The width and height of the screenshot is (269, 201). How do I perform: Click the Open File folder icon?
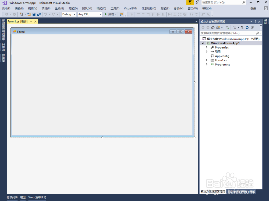pos(29,14)
